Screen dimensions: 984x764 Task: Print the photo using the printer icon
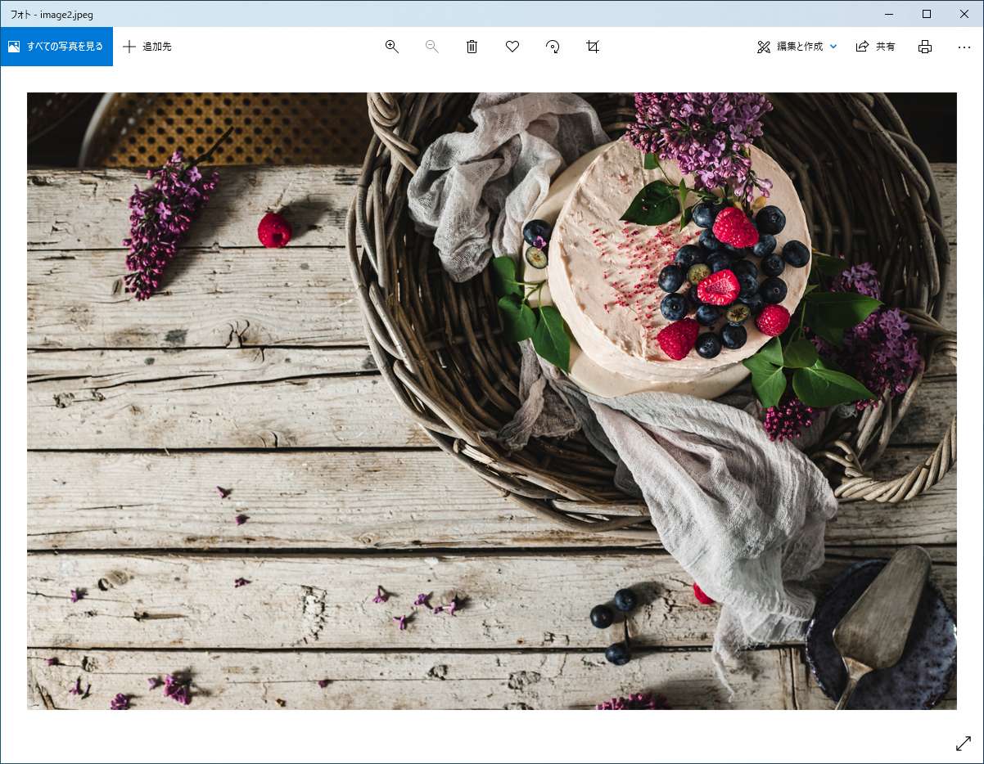[924, 47]
